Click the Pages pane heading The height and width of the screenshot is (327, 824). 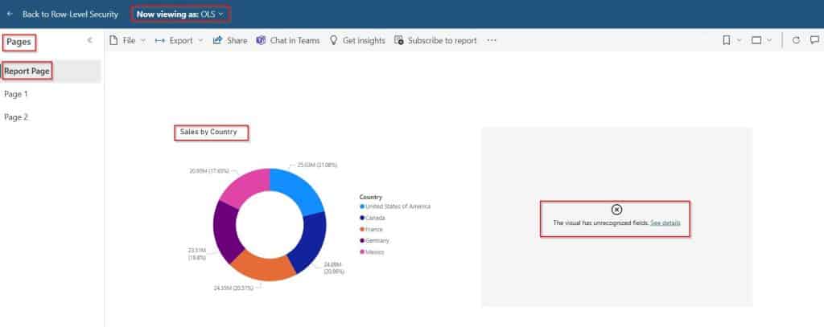pos(19,42)
